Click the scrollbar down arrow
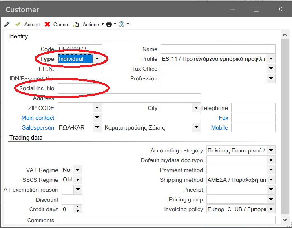Image resolution: width=292 pixels, height=228 pixels. (285, 220)
